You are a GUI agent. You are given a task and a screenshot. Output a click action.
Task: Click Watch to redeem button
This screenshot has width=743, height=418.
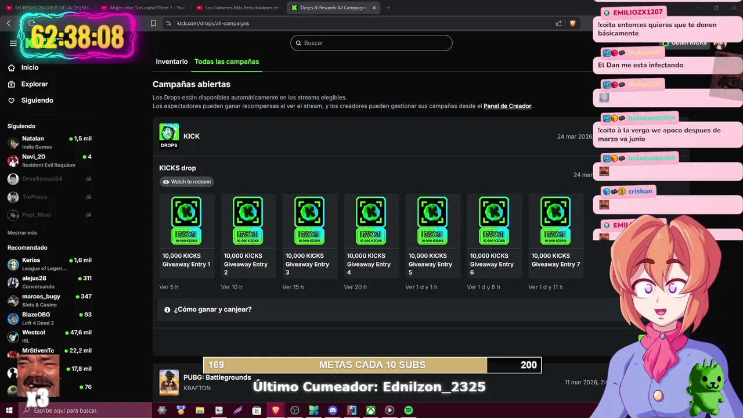[186, 182]
